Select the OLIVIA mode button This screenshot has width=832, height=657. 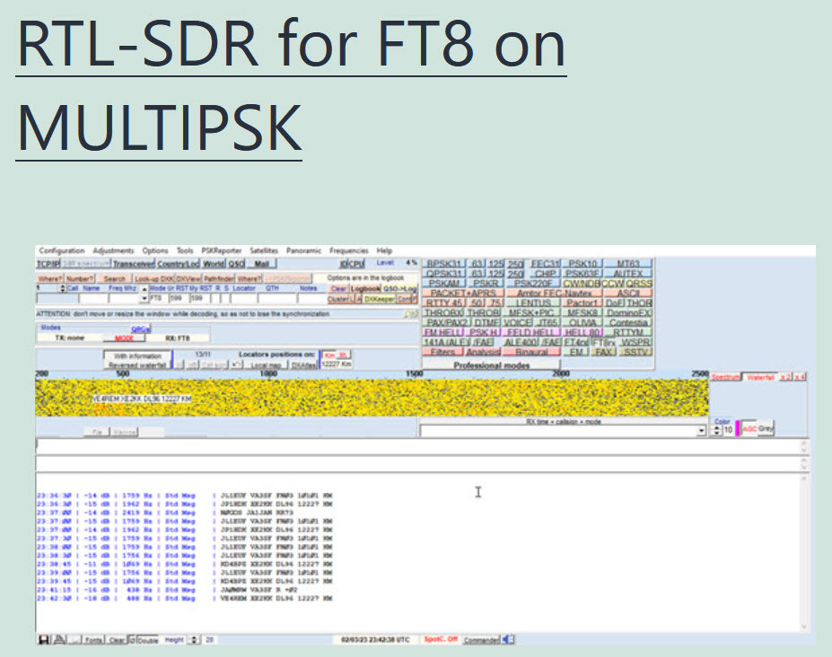[582, 323]
